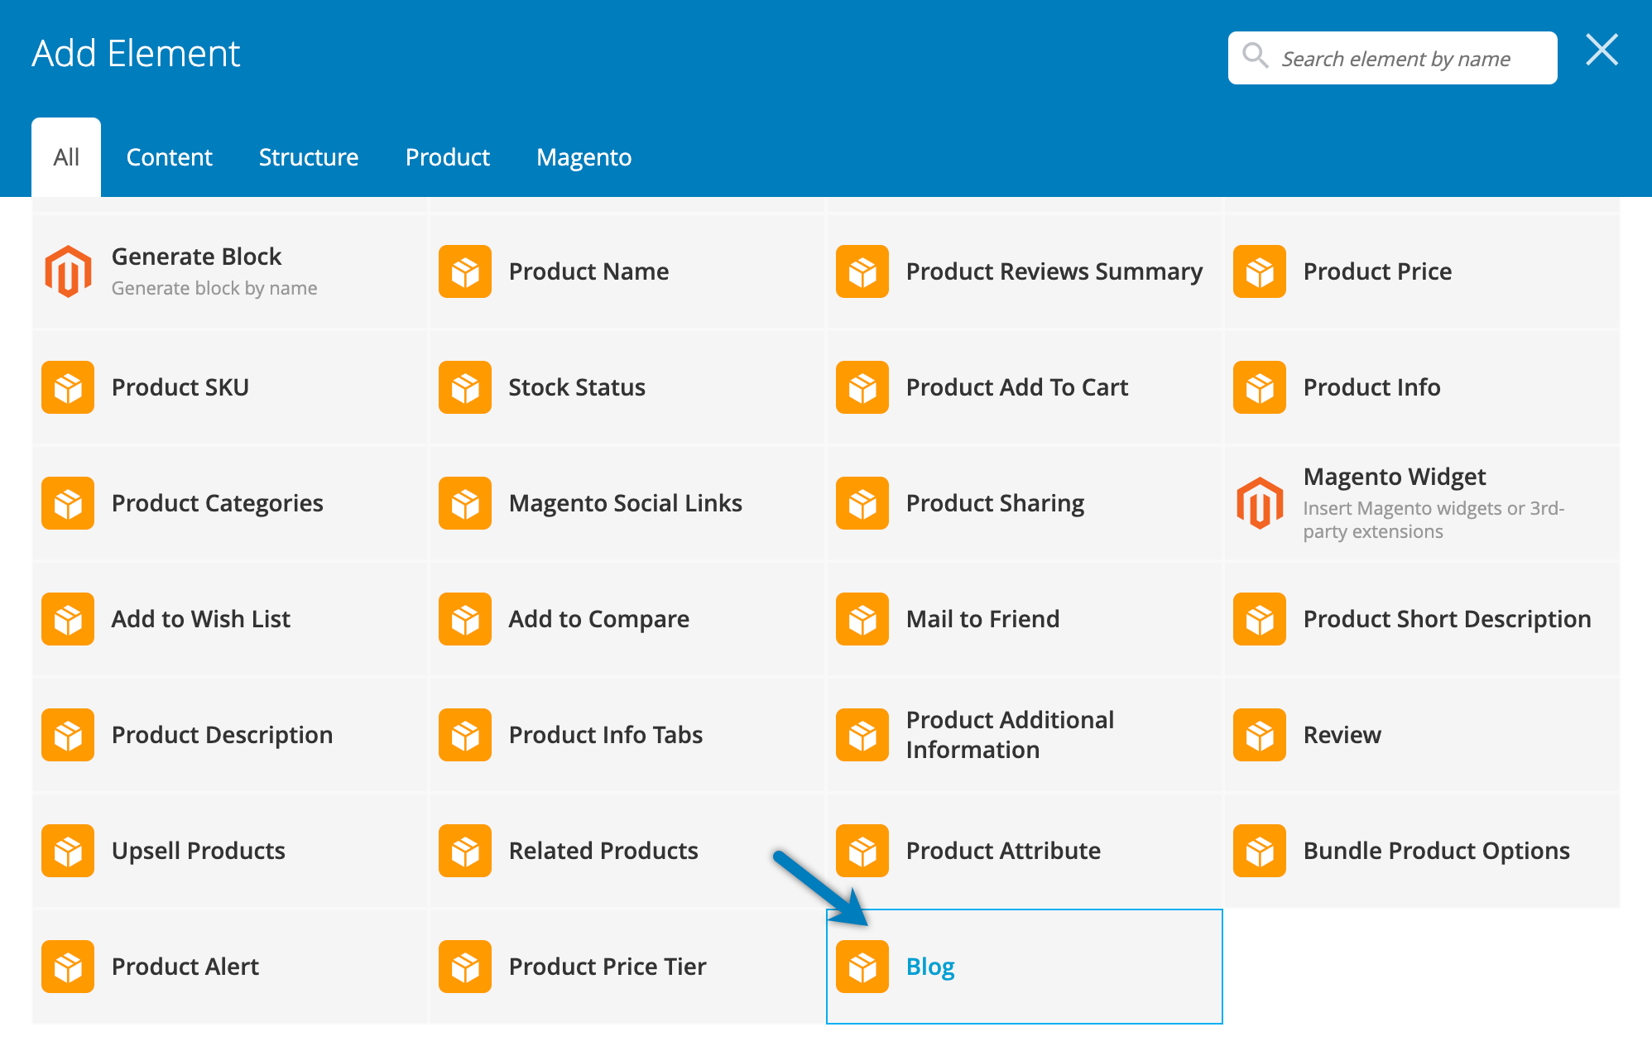Viewport: 1652px width, 1051px height.
Task: Click the search magnifier icon
Action: point(1256,56)
